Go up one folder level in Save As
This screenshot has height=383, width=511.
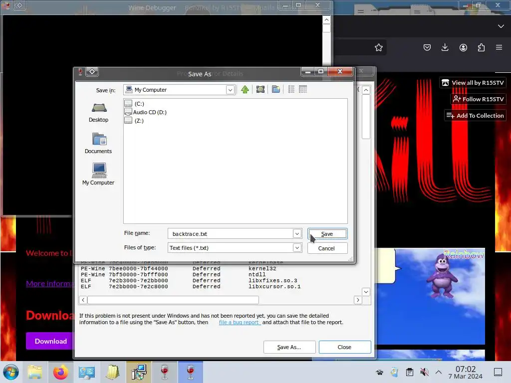coord(245,89)
